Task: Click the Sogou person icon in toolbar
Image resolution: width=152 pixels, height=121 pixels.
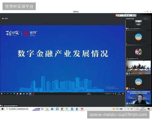Action: [131, 15]
